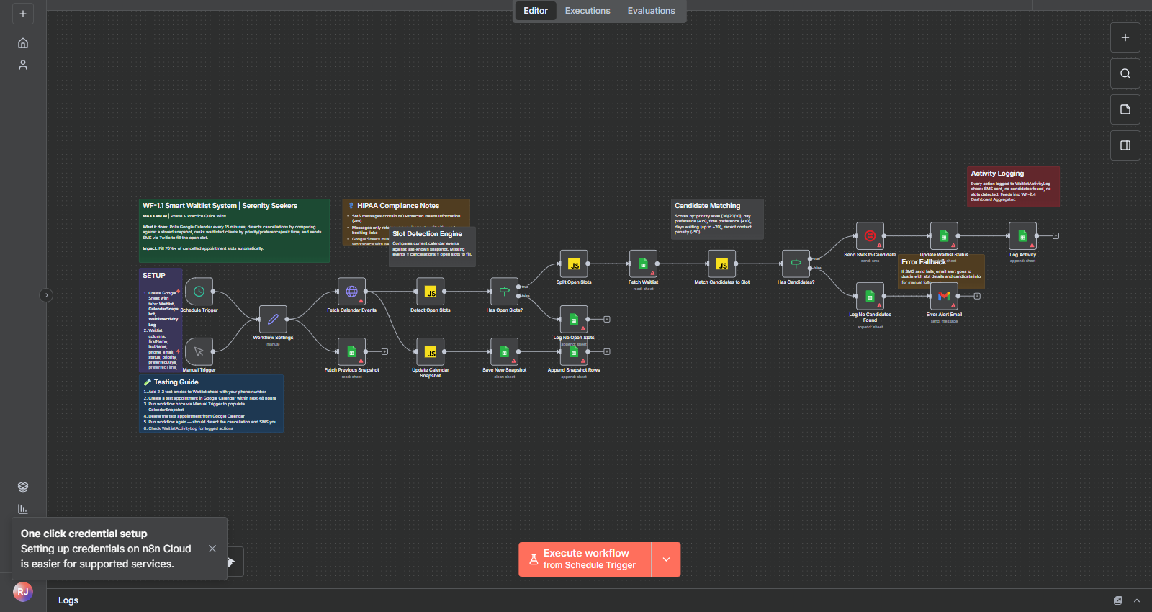Pop out the Logs panel
The height and width of the screenshot is (612, 1152).
coord(1118,600)
